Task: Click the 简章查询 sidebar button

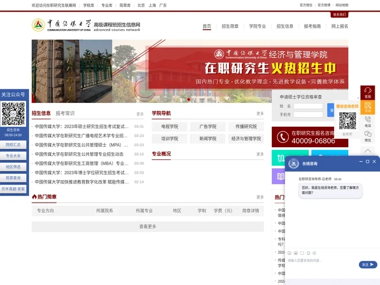Action: tap(13, 178)
